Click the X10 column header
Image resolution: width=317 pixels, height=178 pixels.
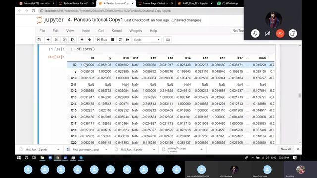point(126,58)
